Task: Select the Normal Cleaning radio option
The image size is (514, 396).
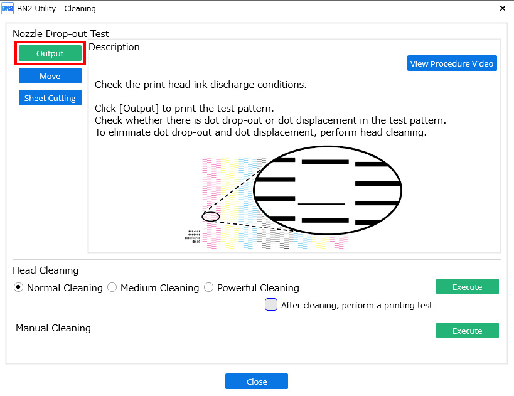Action: click(x=19, y=287)
